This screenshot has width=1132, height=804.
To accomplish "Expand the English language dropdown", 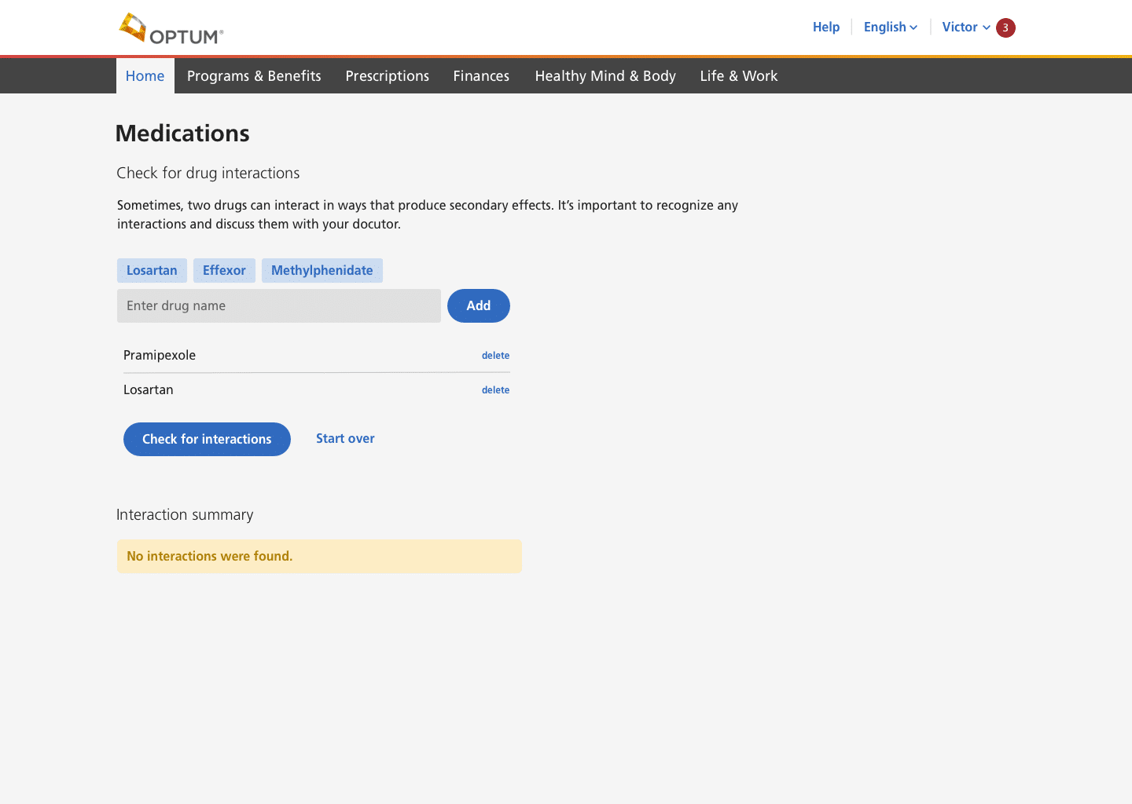I will coord(890,27).
